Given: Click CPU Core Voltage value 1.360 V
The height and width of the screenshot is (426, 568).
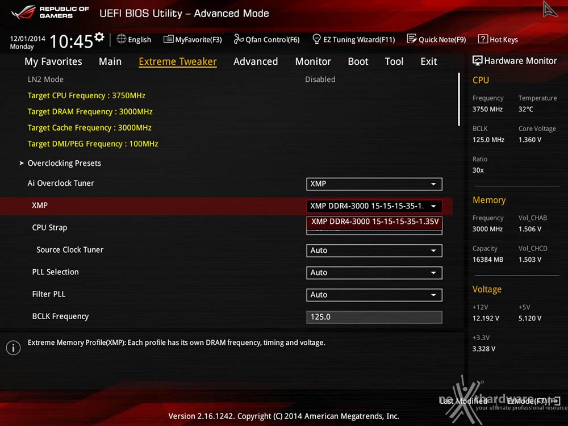Looking at the screenshot, I should coord(530,140).
